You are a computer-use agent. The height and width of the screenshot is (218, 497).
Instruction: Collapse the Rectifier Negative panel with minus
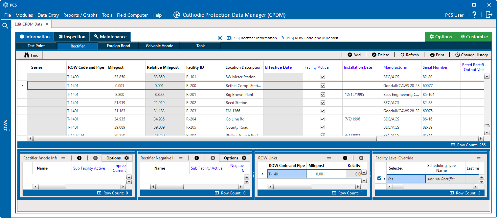(181, 158)
